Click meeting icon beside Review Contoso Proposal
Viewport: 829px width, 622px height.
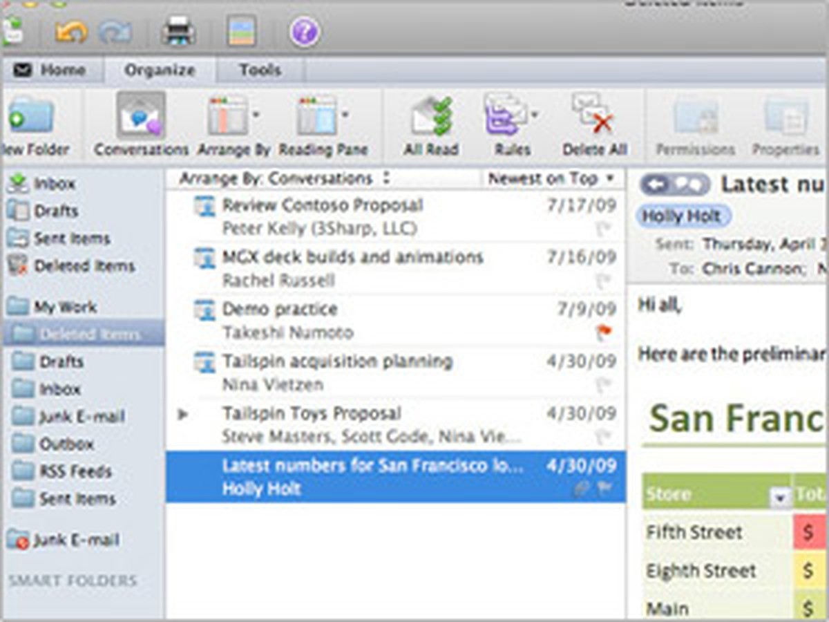click(204, 206)
